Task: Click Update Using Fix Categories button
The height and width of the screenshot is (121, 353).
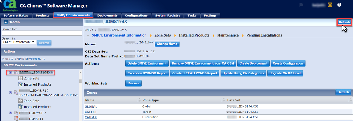Action: tap(243, 73)
